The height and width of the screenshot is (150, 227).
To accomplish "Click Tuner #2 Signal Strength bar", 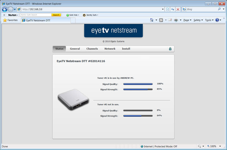I will tap(138, 116).
